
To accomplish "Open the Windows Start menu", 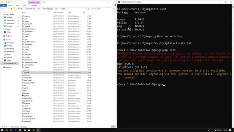I will [2, 130].
